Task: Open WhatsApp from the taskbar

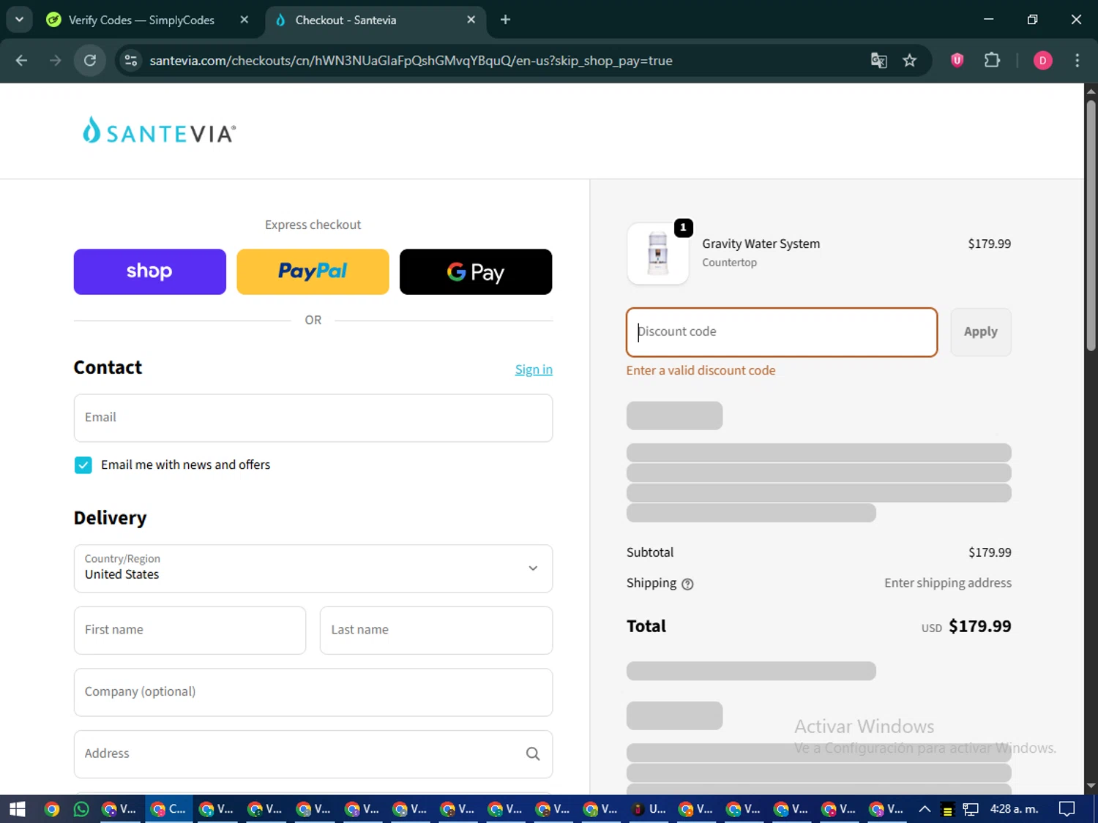Action: (81, 809)
